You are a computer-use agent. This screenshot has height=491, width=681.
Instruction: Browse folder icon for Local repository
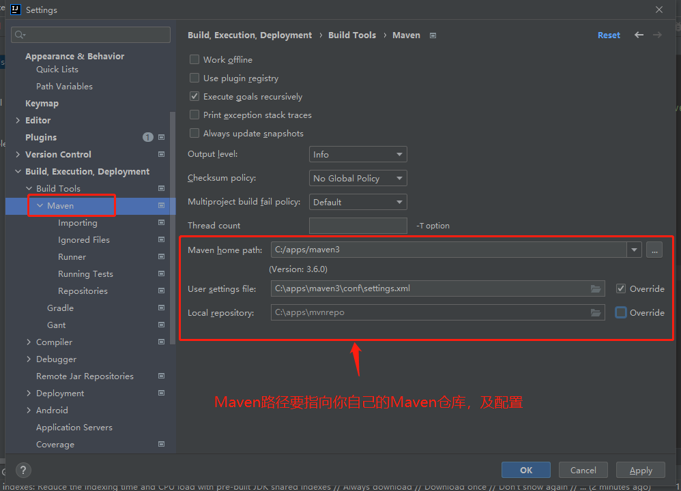[x=596, y=312]
